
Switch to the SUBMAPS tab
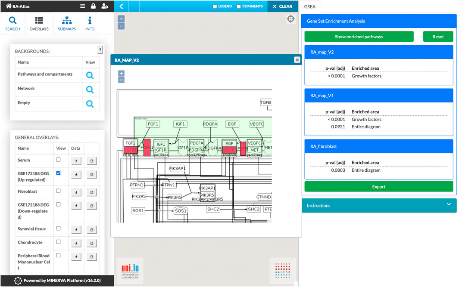pyautogui.click(x=67, y=24)
